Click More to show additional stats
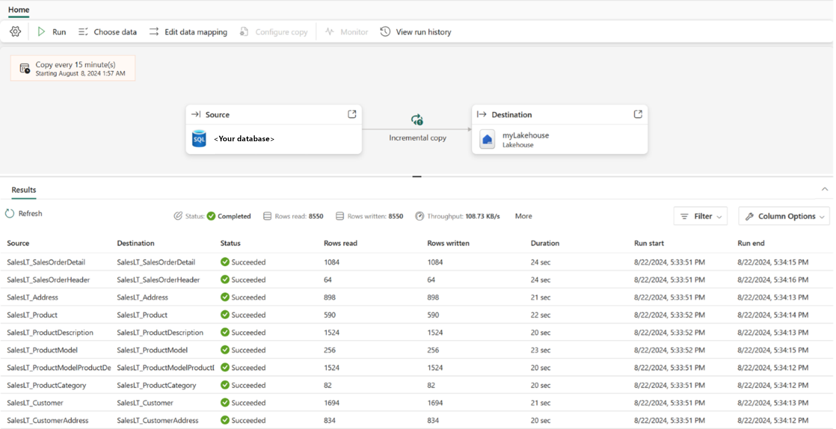Screen dimensions: 836x429 point(523,216)
